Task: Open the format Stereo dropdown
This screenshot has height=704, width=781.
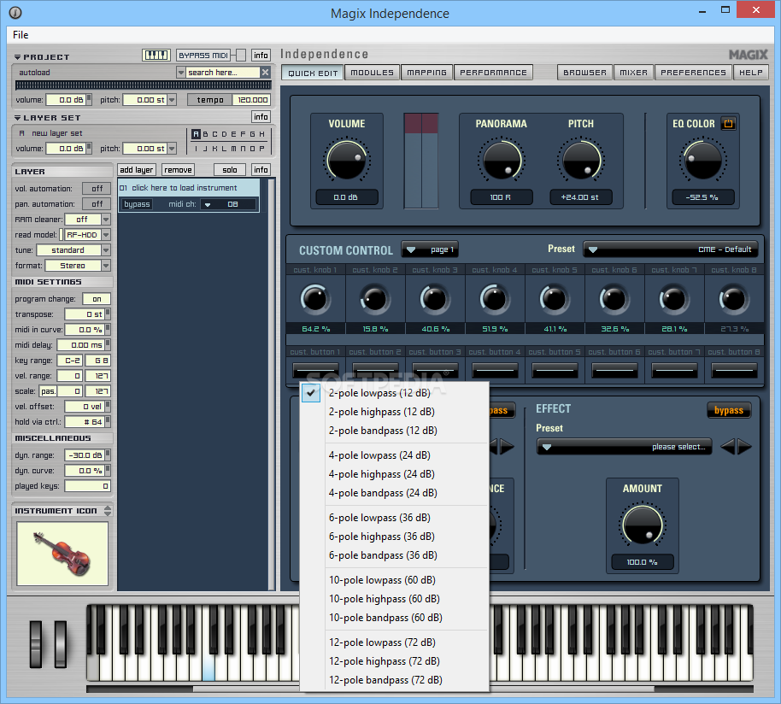Action: (x=106, y=266)
